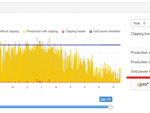Click the jan 01 date tooltip
150x113 pixels.
tap(106, 99)
